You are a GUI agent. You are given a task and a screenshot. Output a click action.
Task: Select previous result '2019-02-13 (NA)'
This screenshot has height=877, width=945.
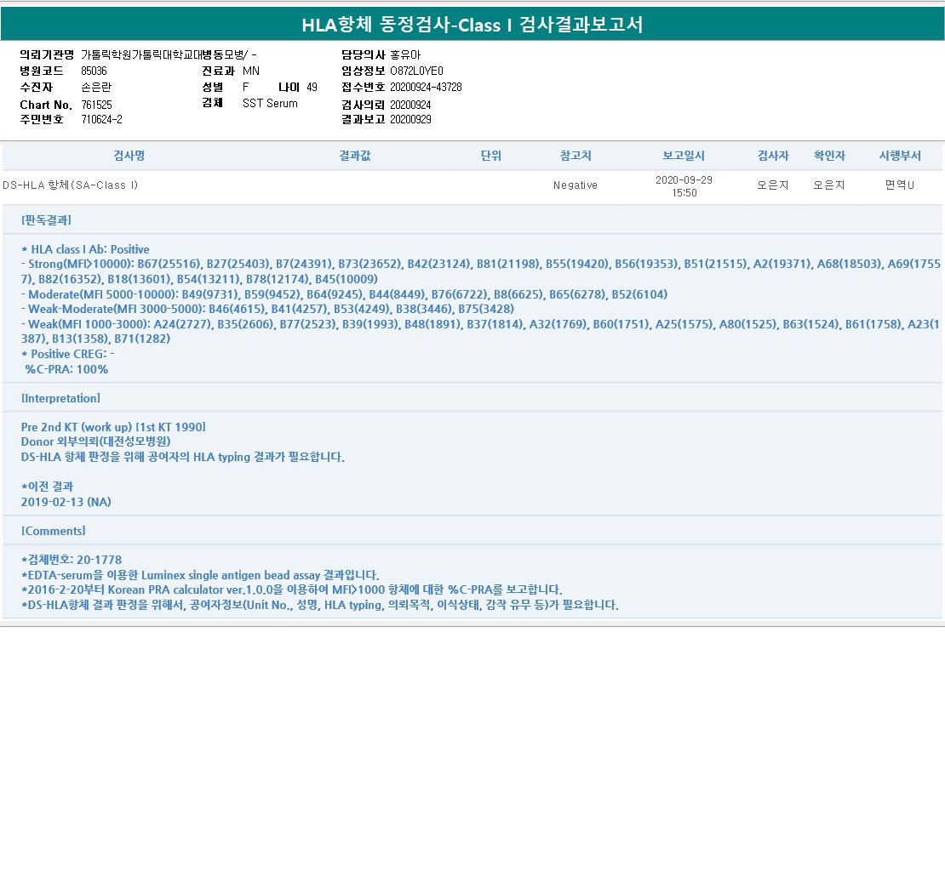point(66,502)
